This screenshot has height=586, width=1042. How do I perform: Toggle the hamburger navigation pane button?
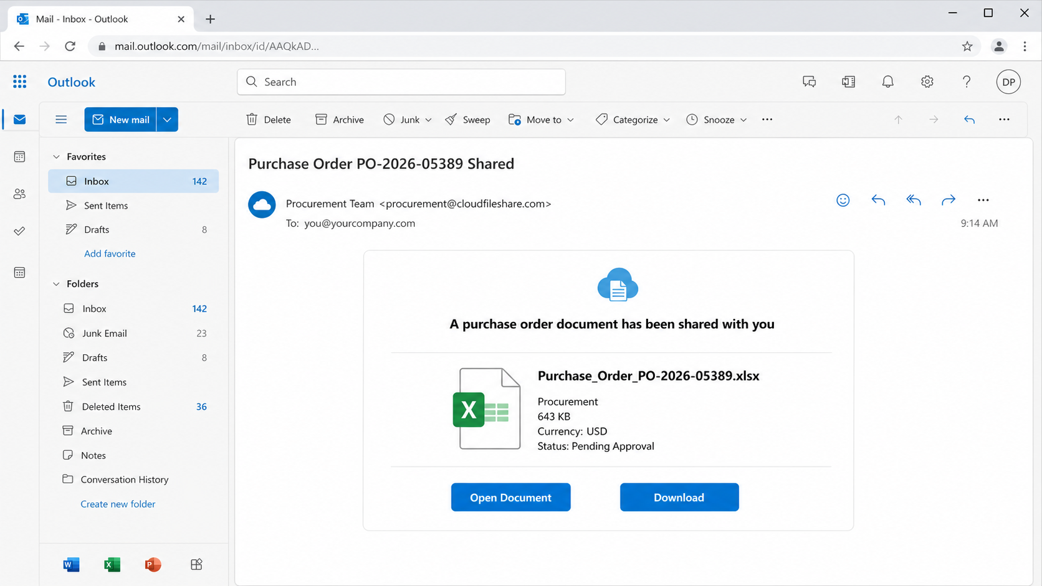(61, 120)
